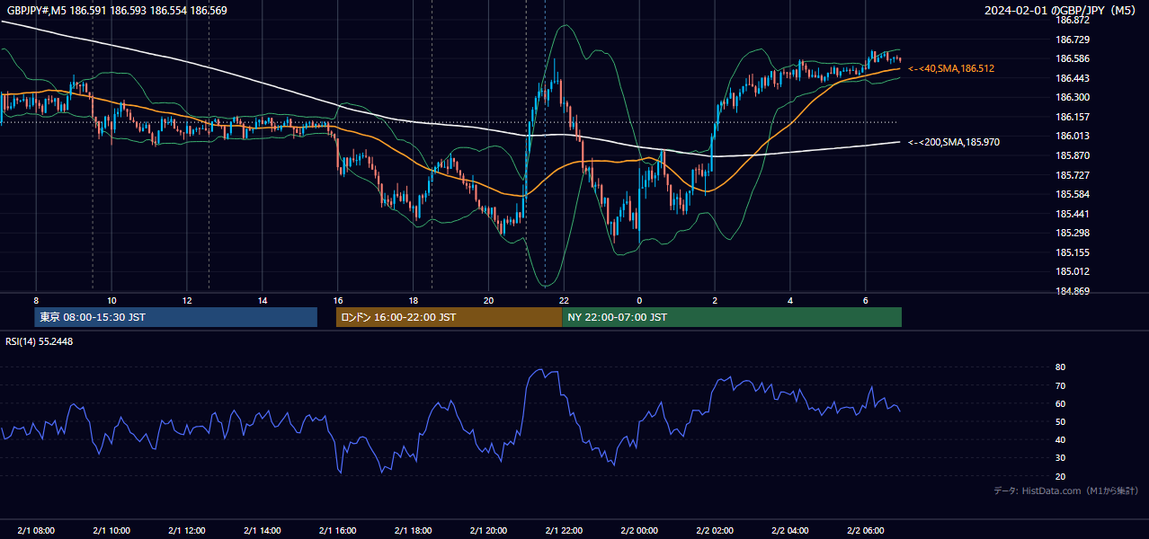Click hour tick 14 under the price chart
Viewport: 1149px width, 539px height.
263,300
